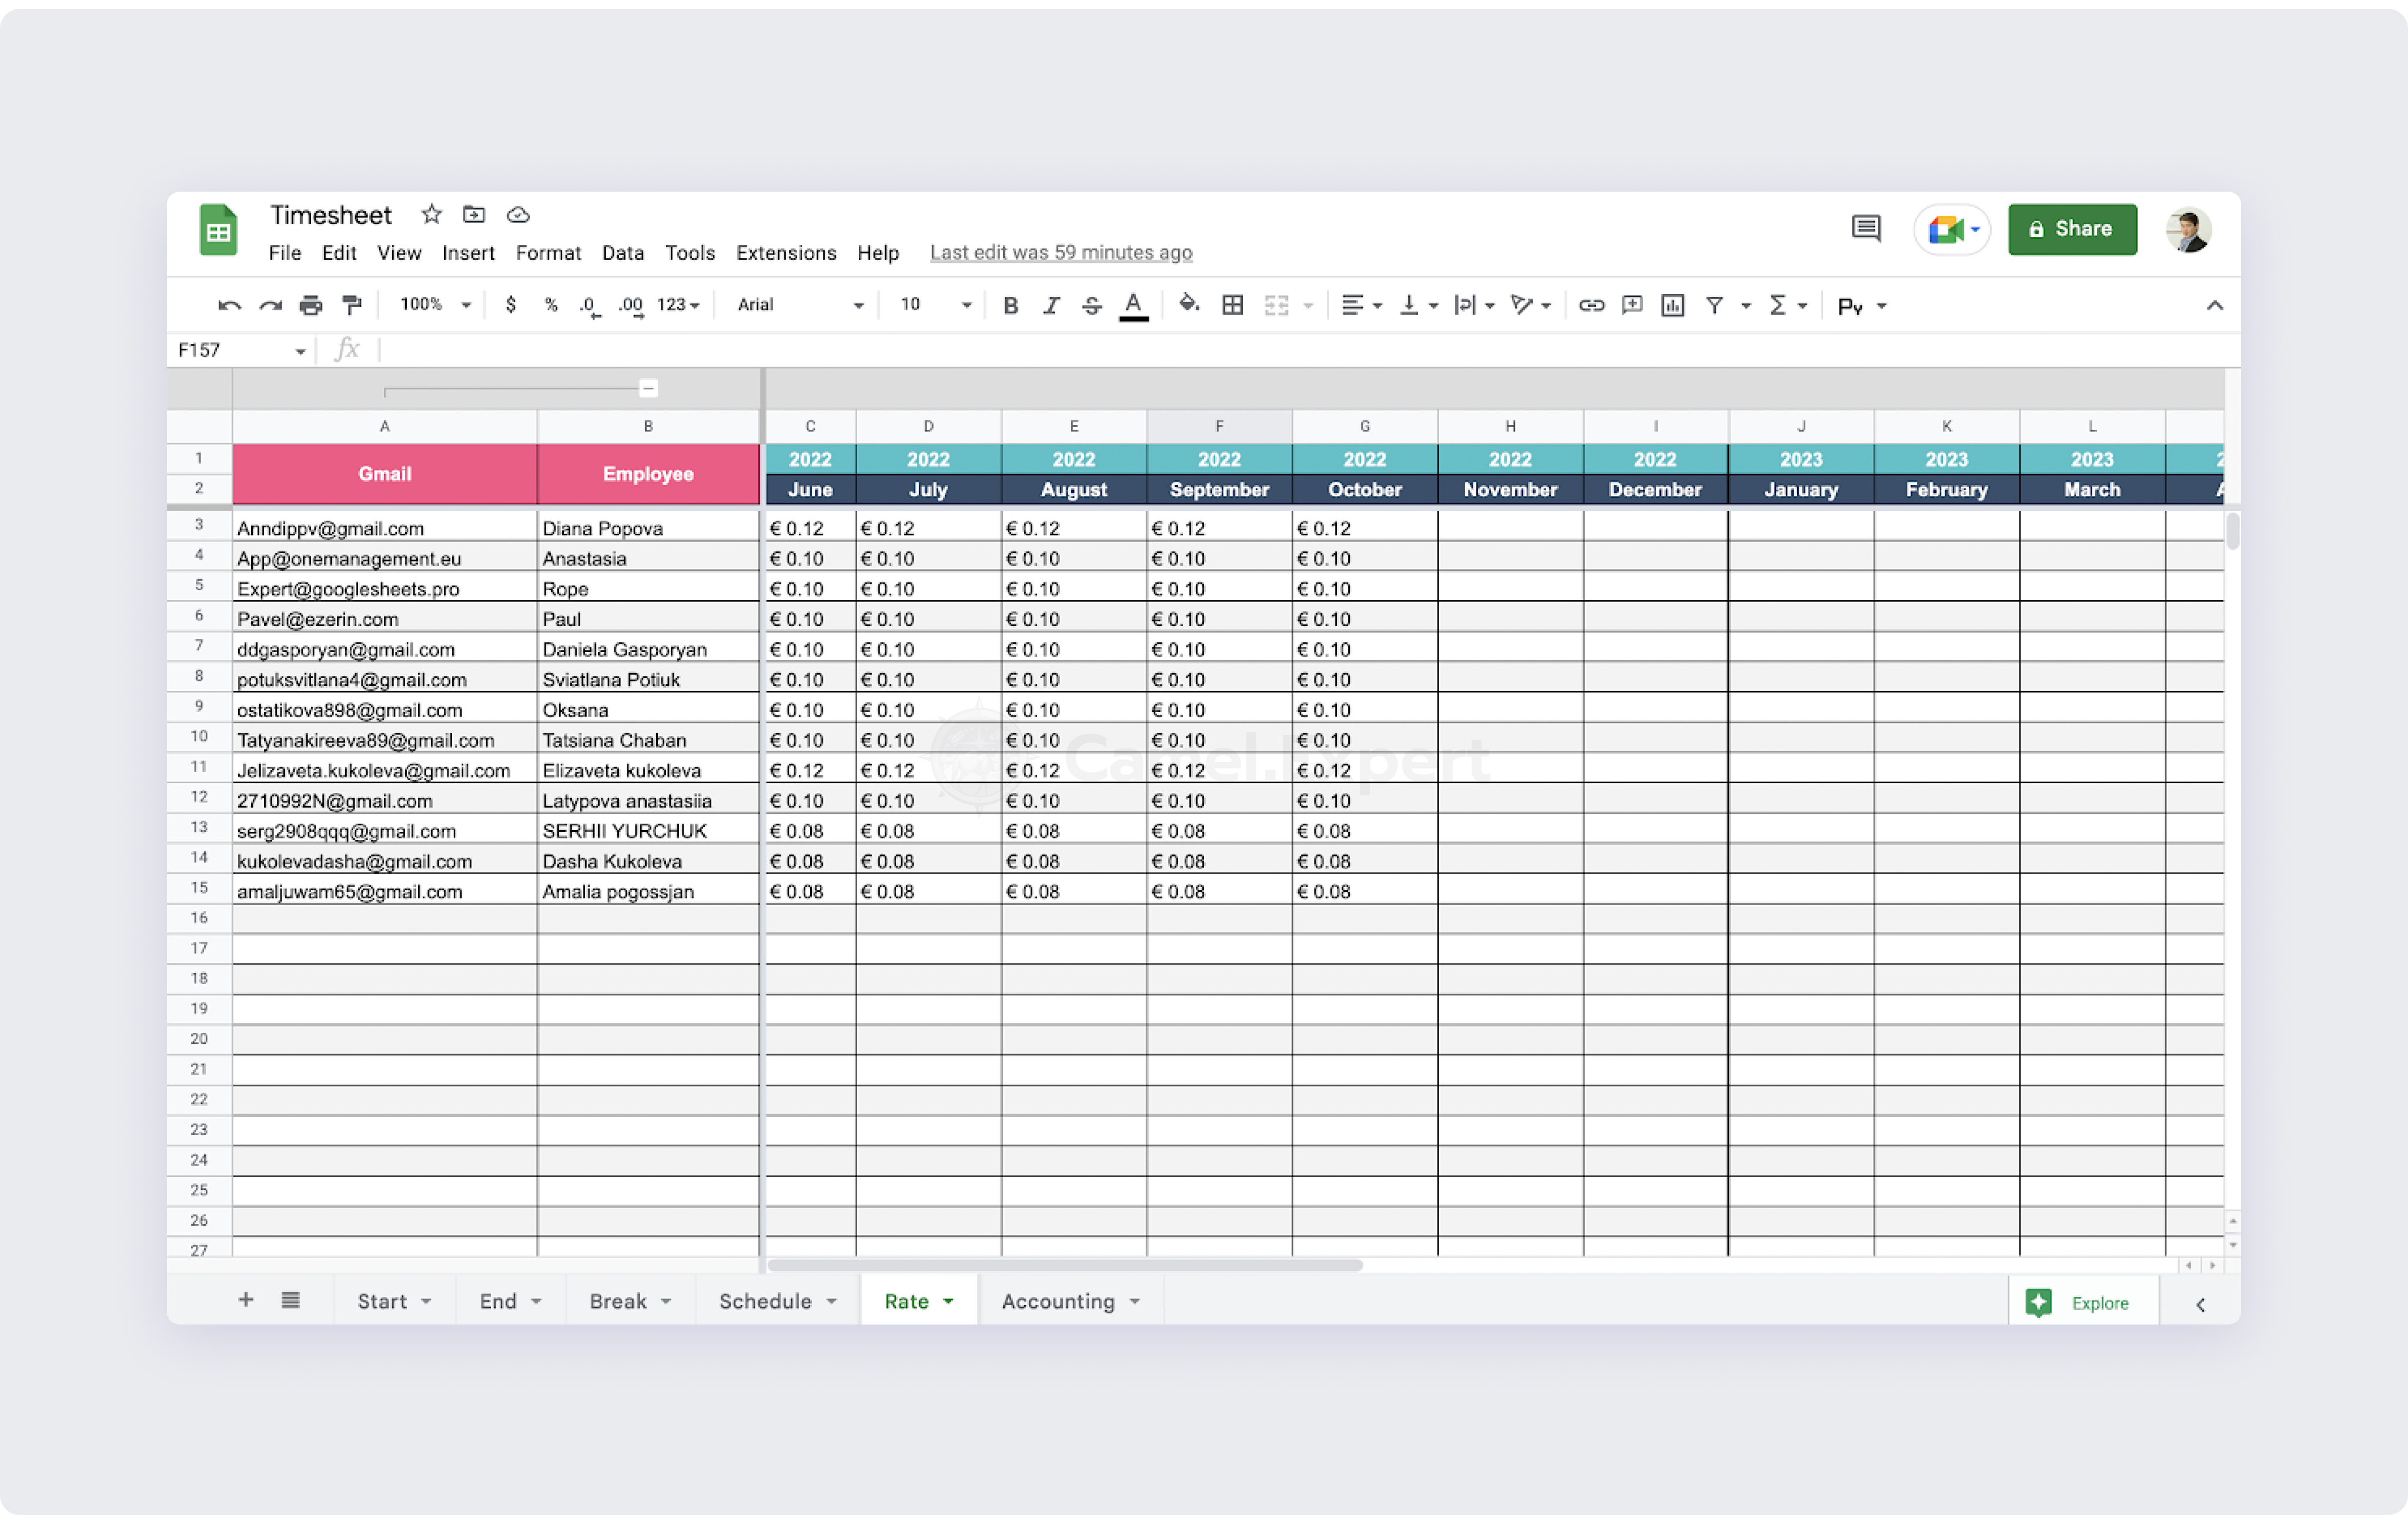Toggle strikethrough formatting
Screen dimensions: 2408x1515
tap(1091, 305)
